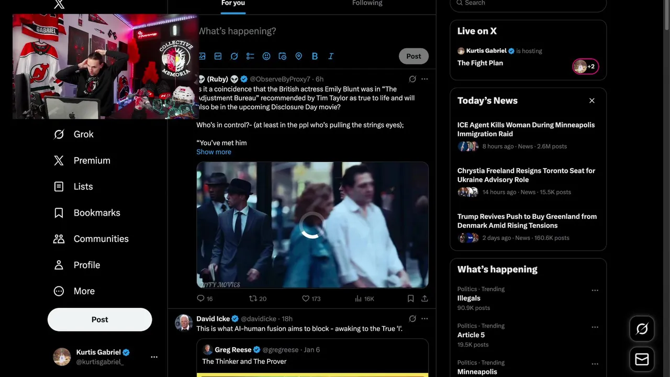Expand Ruby's post with Show more
670x377 pixels.
click(x=214, y=152)
